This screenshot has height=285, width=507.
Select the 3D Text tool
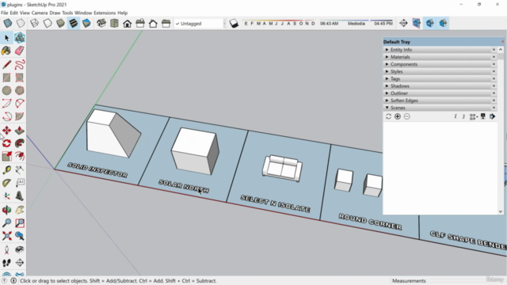tap(19, 196)
